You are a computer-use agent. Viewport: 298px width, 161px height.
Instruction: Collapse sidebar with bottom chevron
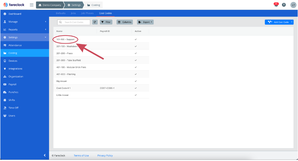(x=45, y=155)
